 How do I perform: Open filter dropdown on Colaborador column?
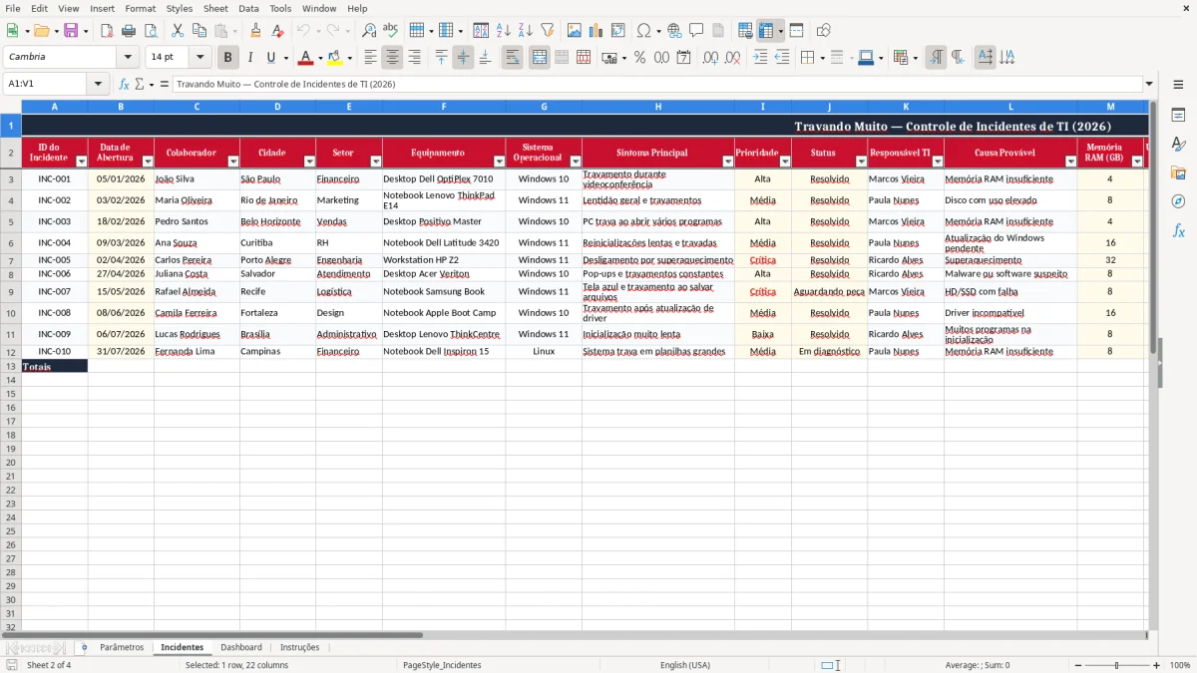233,162
